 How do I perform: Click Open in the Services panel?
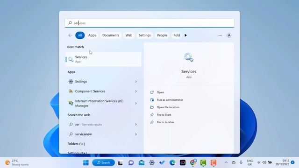point(160,92)
